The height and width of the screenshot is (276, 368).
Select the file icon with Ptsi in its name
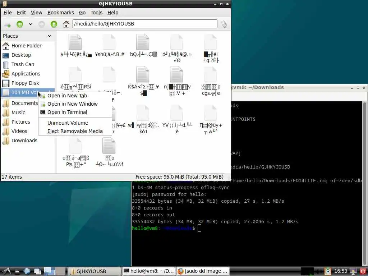click(x=75, y=74)
